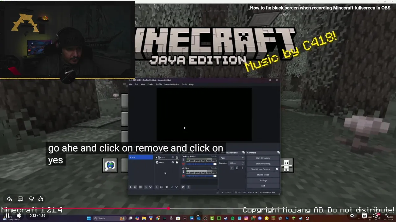Open source properties via the Sources gear icon
396x222 pixels.
point(166,187)
